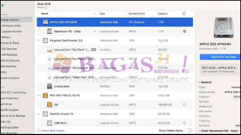Select Storage devices in the sidebar
Image resolution: width=241 pixels, height=135 pixels.
[16, 20]
